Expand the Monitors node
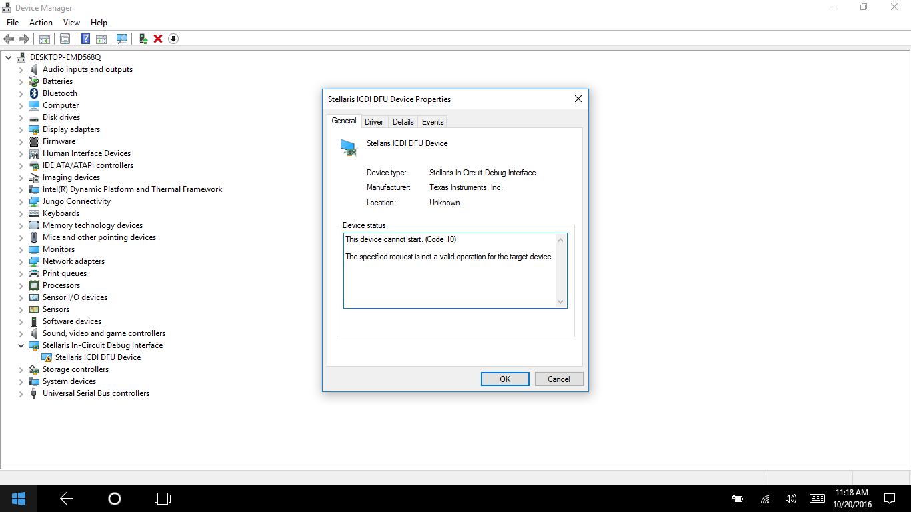911x512 pixels. 21,249
